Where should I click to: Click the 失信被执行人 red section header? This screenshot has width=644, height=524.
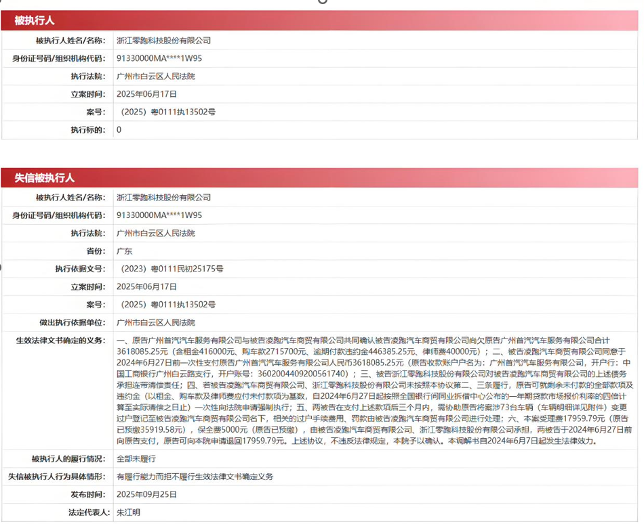(x=44, y=178)
